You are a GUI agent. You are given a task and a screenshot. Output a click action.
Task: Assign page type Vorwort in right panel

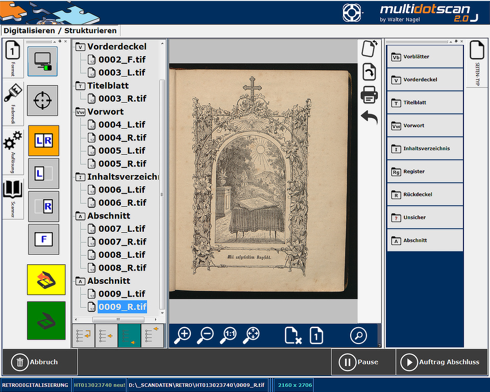425,126
